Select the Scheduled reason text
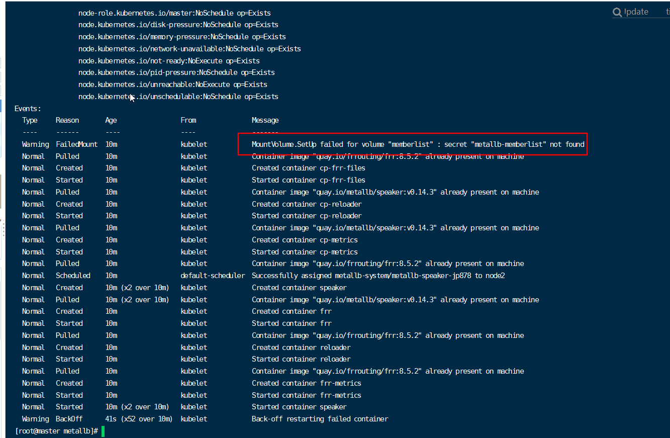This screenshot has width=670, height=438. [x=73, y=276]
